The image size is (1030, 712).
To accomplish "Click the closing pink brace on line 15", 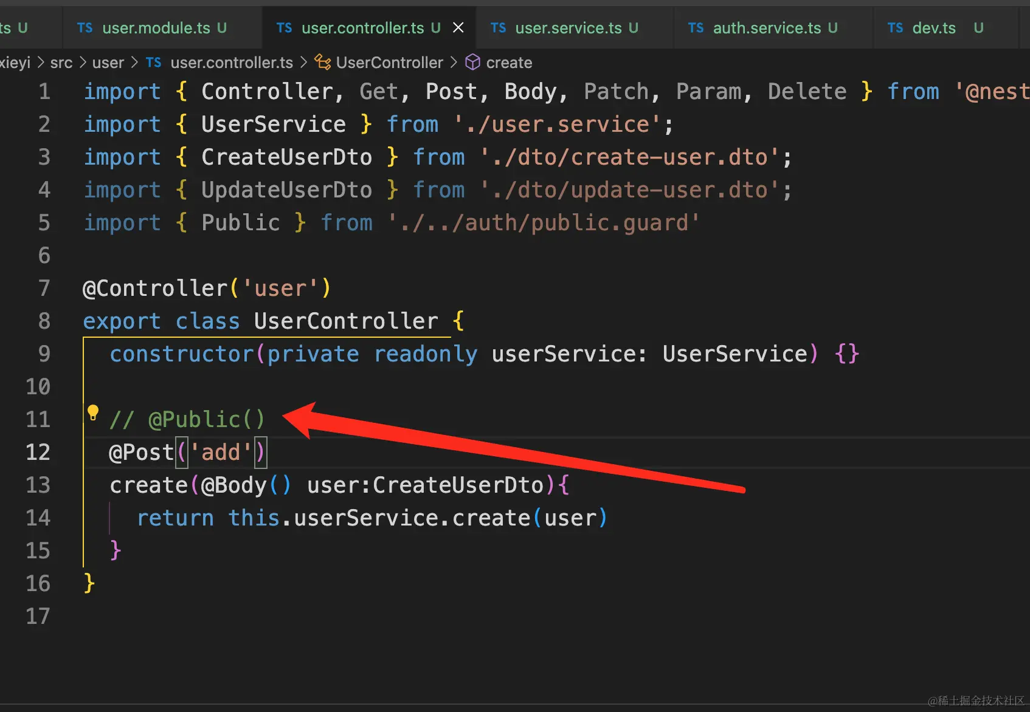I will point(116,551).
